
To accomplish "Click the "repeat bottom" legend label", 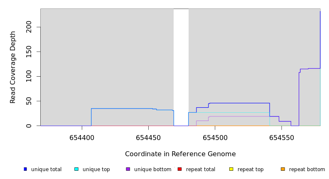I will point(307,169).
